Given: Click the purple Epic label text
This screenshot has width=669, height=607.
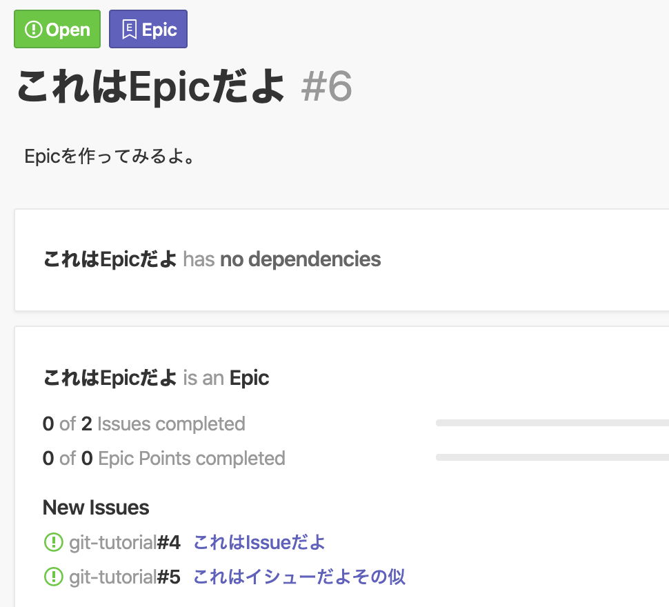Looking at the screenshot, I should tap(159, 30).
